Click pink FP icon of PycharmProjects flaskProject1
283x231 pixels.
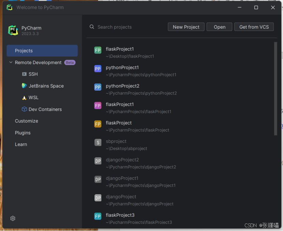(98, 106)
